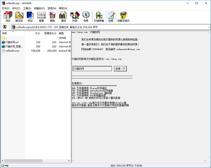Go up one folder level button
The height and width of the screenshot is (168, 211).
coord(5,27)
